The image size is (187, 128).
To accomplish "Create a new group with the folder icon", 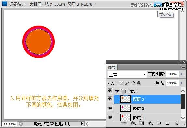I will click(159, 123).
